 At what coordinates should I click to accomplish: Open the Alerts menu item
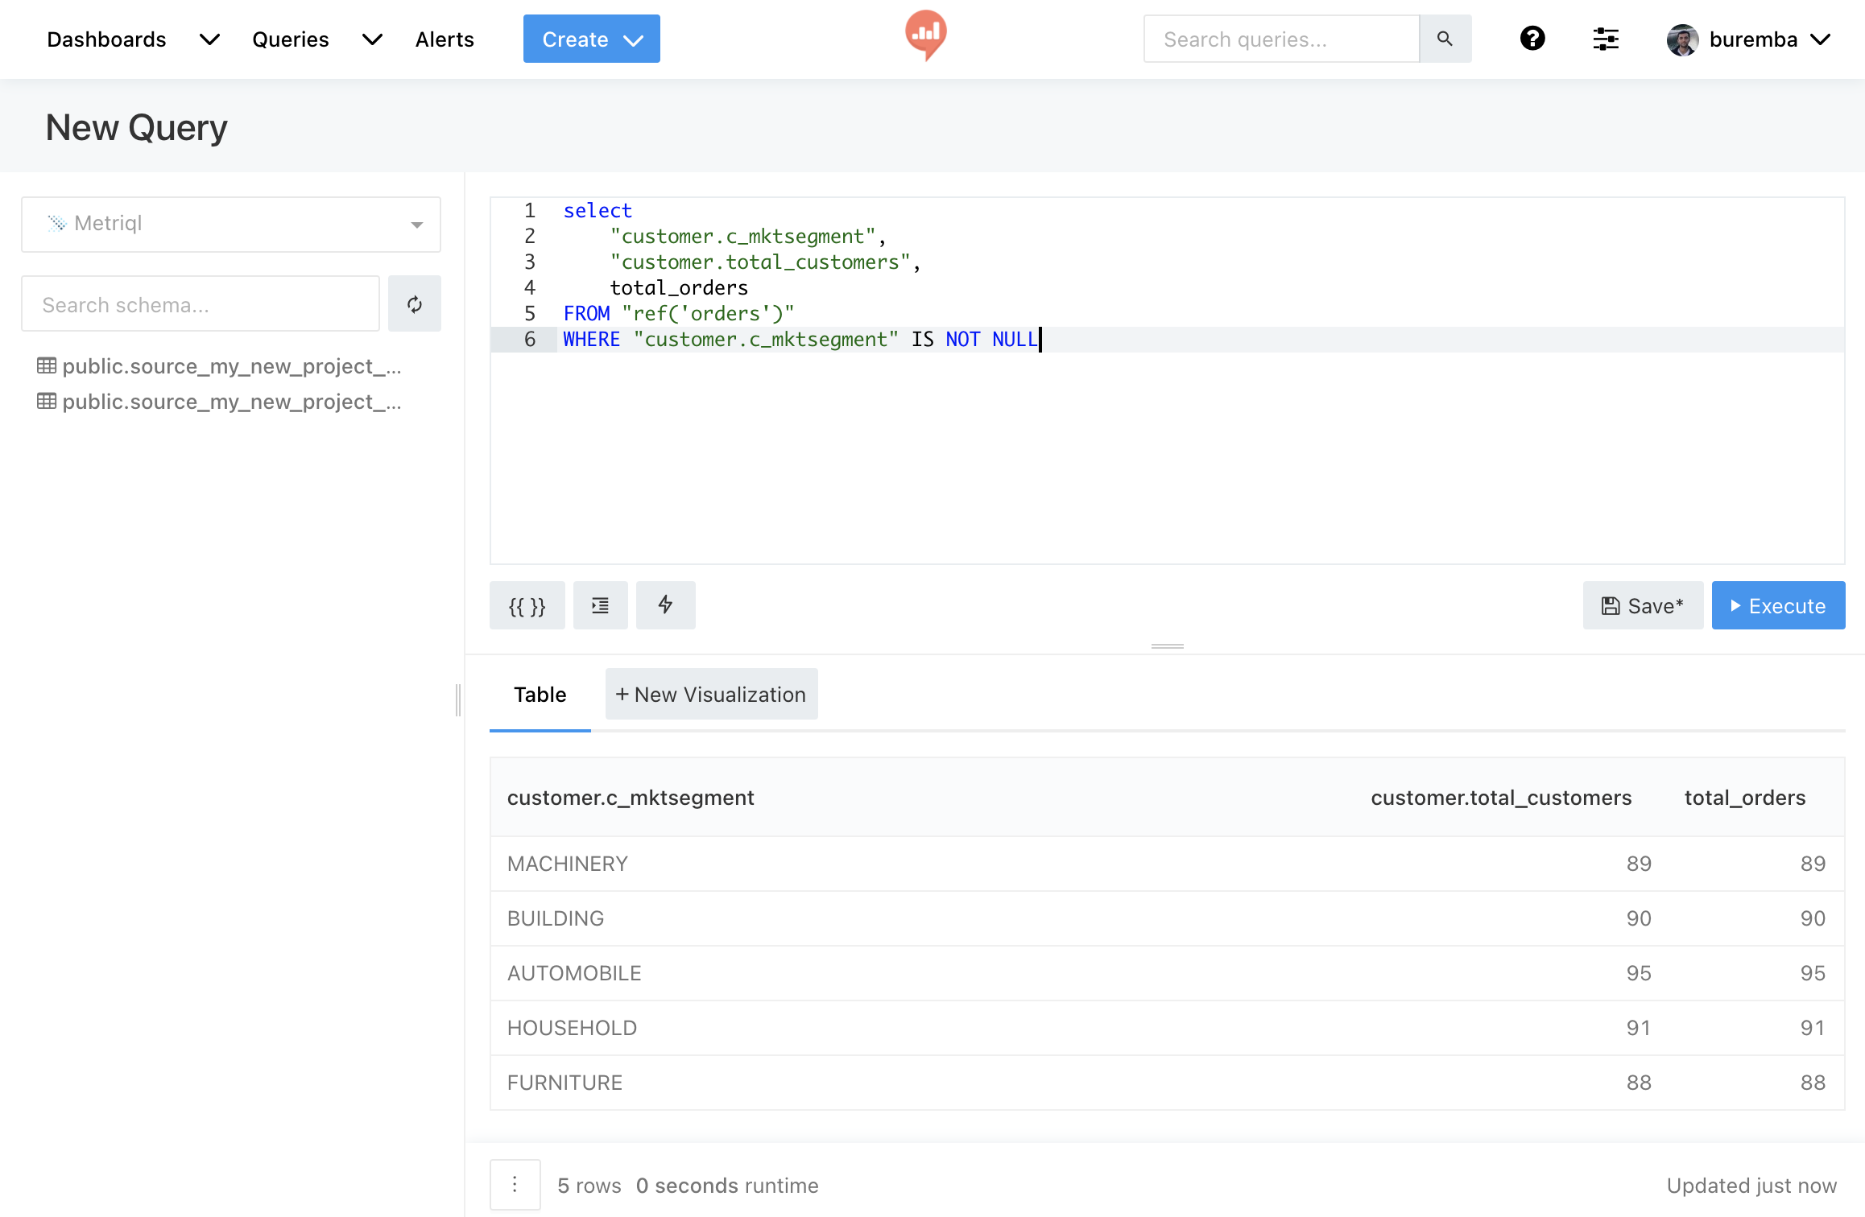[445, 39]
